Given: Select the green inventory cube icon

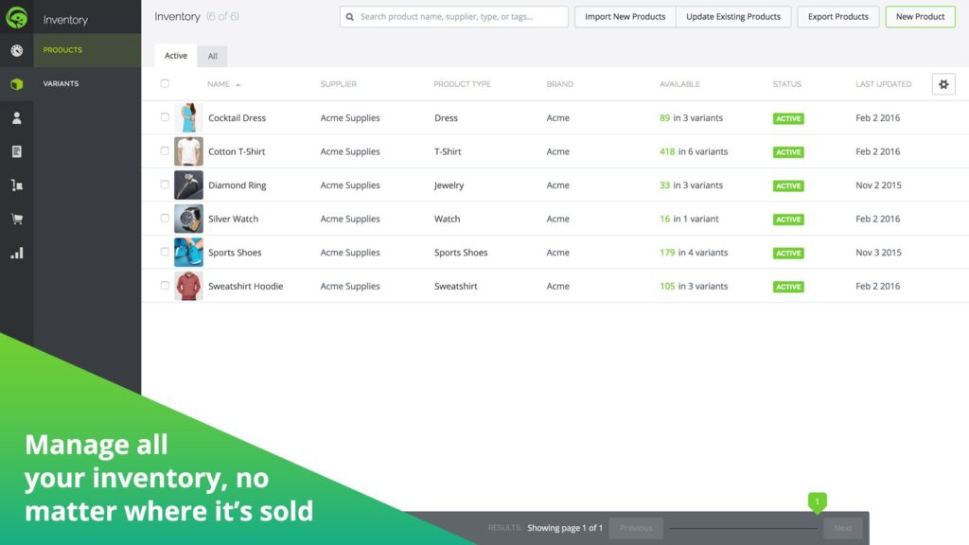Looking at the screenshot, I should coord(17,84).
